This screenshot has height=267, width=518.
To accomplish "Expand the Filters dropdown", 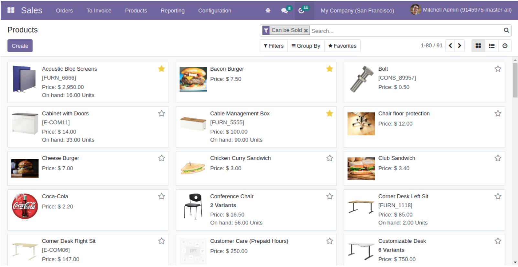I will coord(274,46).
